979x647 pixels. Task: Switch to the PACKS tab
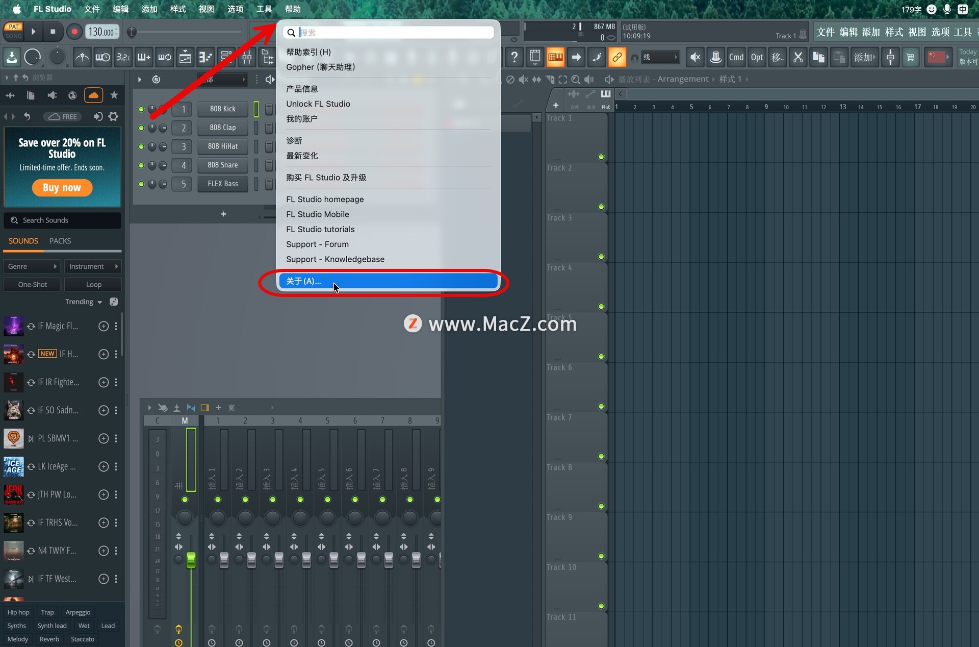coord(60,241)
